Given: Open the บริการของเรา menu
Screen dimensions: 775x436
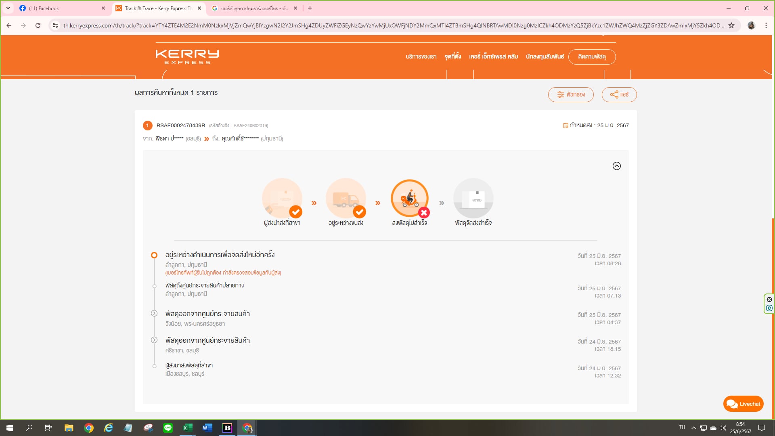Looking at the screenshot, I should [x=421, y=57].
